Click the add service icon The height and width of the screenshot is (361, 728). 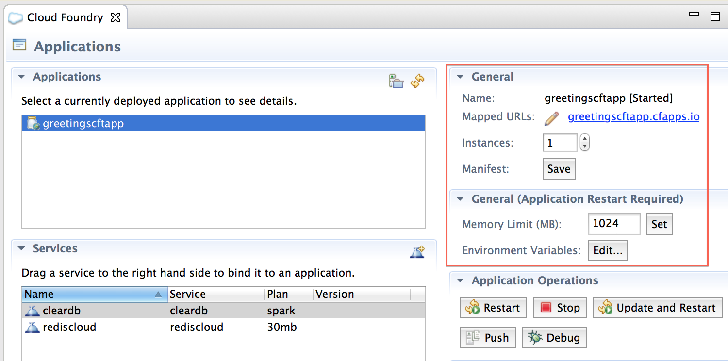point(417,252)
